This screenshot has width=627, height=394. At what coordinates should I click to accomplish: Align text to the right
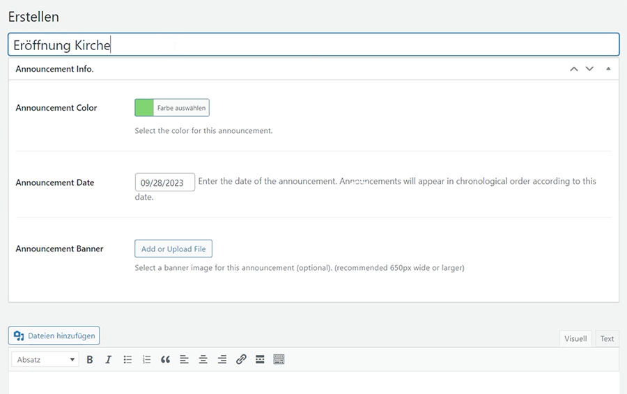[x=222, y=359]
